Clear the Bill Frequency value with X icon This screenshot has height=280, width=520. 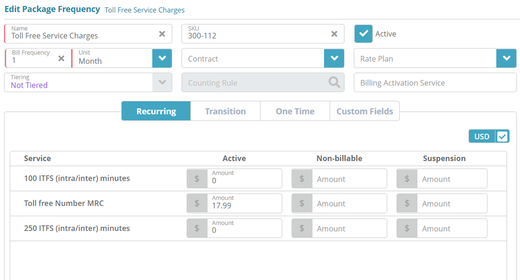click(61, 58)
